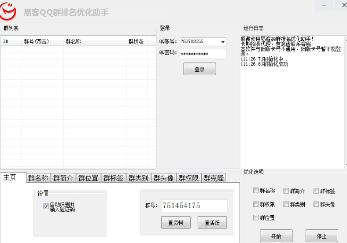Enable the 群名称 optimization checkbox
The width and height of the screenshot is (347, 243).
click(256, 191)
